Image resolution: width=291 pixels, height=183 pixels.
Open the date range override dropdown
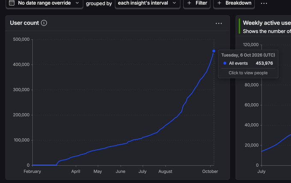pyautogui.click(x=44, y=3)
